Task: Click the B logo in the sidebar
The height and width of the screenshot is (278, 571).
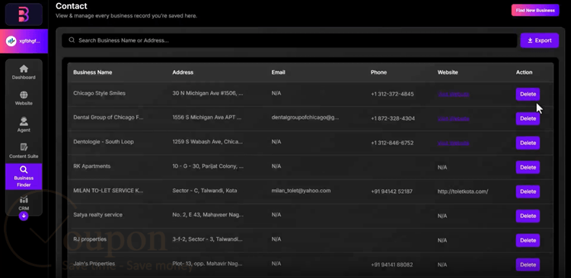Action: [24, 14]
